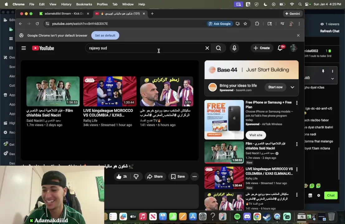Dislike the video with thumbs down
Screen dimensions: 345x224
coord(136,176)
